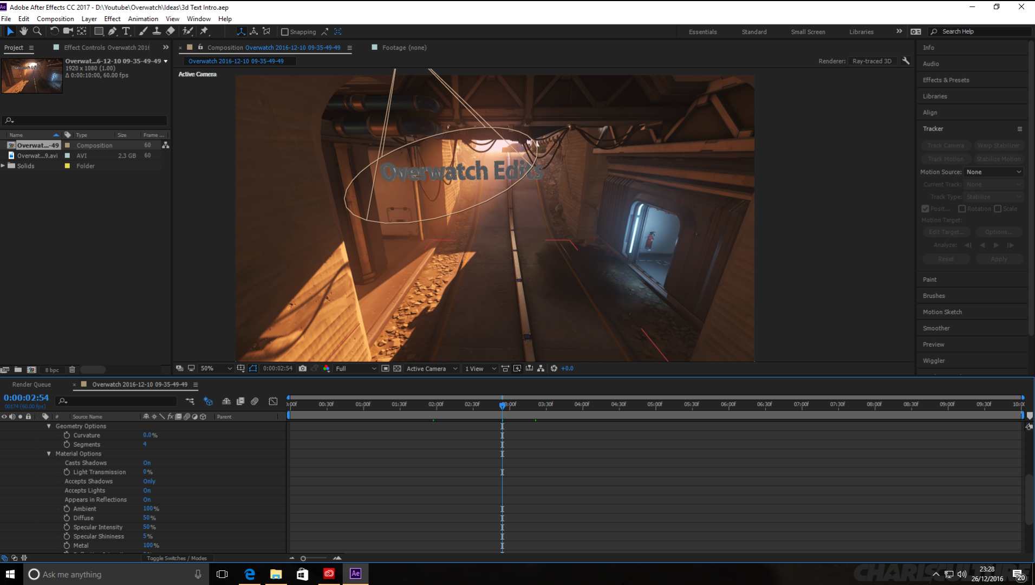Switch to the Essentials workspace

click(702, 32)
